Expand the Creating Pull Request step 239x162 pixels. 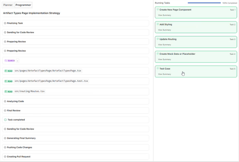click(x=76, y=156)
